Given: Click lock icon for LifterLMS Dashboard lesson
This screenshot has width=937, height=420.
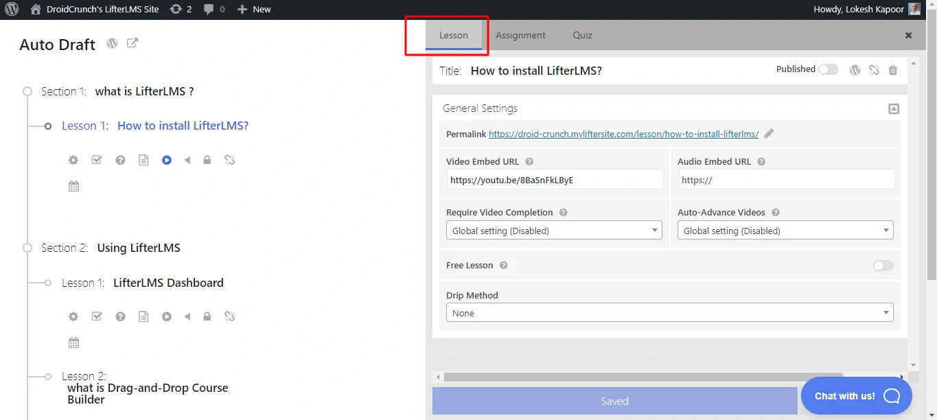Looking at the screenshot, I should tap(207, 316).
